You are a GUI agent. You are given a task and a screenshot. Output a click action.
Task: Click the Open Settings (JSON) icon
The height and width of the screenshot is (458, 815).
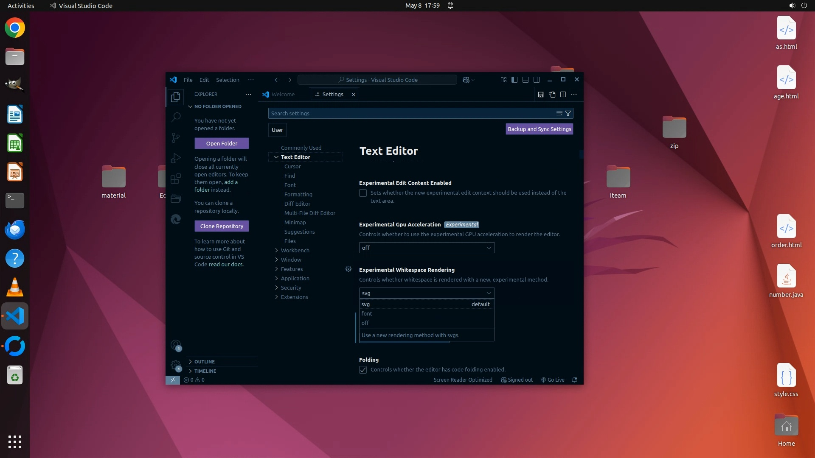552,95
